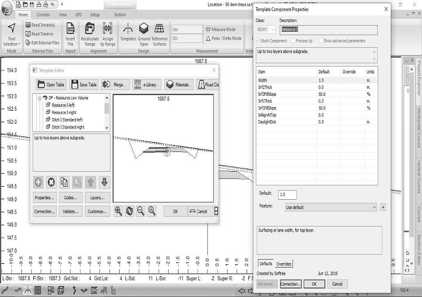Enable the Process Up checkbox

(293, 41)
